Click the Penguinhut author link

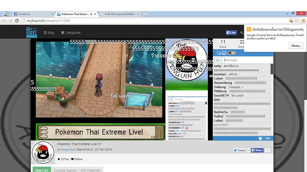coord(68,150)
